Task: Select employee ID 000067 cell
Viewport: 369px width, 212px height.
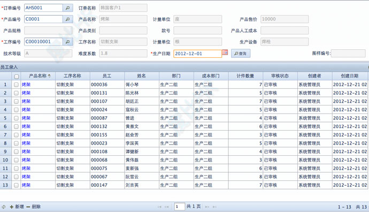Action: pos(107,177)
